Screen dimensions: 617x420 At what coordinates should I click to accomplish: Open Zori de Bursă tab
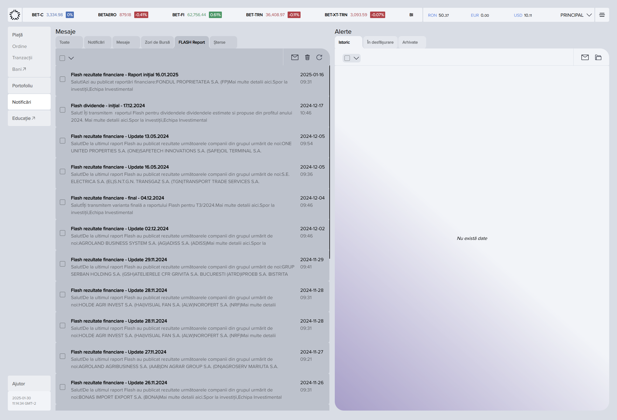coord(157,42)
